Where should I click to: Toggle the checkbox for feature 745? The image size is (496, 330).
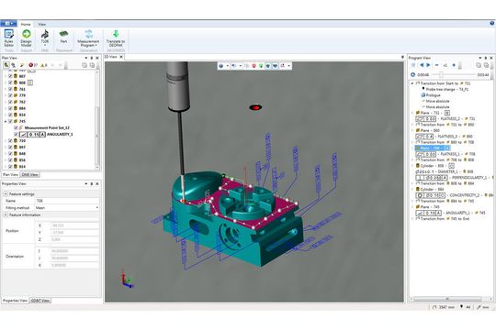(10, 121)
